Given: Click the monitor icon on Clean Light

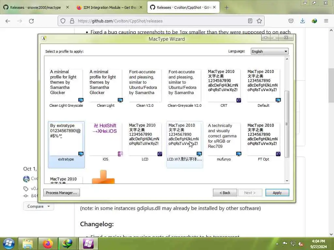Looking at the screenshot, I should point(120,100).
